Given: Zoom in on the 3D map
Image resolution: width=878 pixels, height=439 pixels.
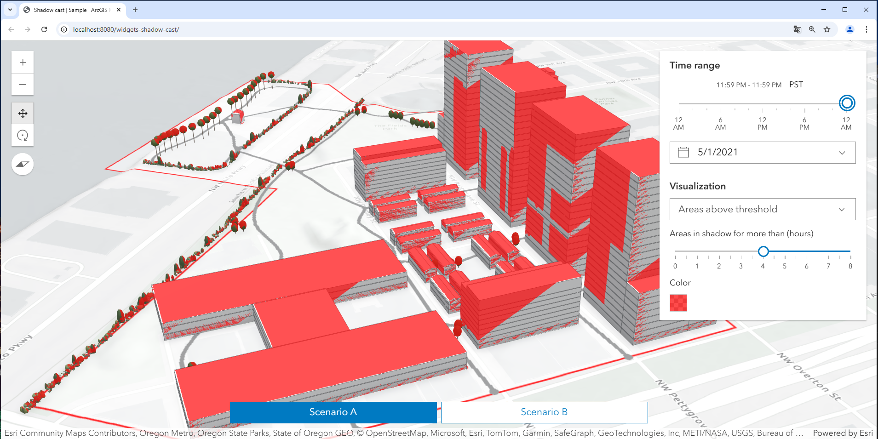Looking at the screenshot, I should coord(23,63).
